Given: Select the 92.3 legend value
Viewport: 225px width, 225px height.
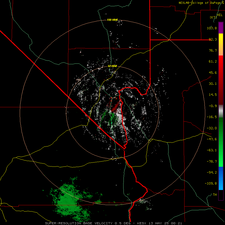Looking at the screenshot, I should [213, 39].
